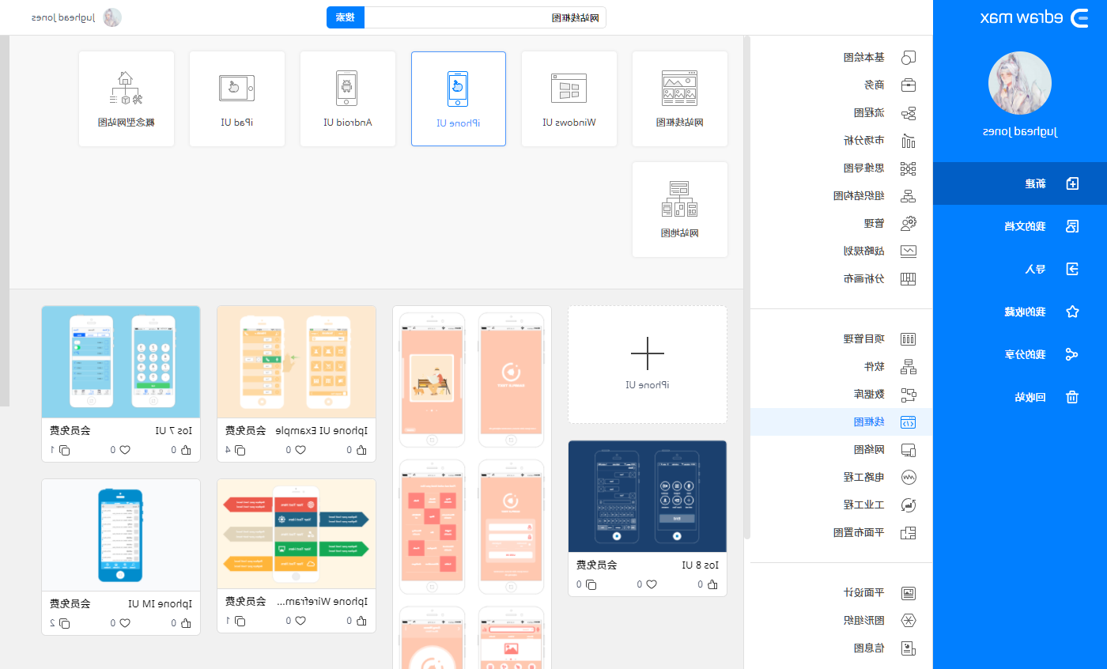Select the 平面设计 category
Screen dimensions: 1107x669
[841, 592]
